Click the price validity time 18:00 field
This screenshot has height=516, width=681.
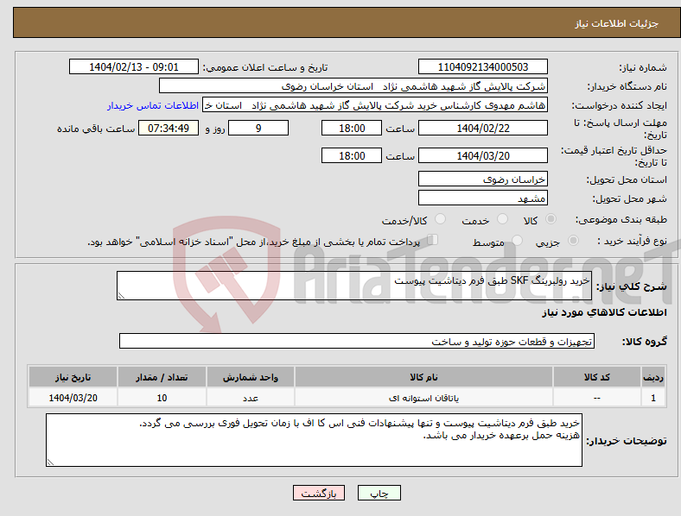coord(352,155)
